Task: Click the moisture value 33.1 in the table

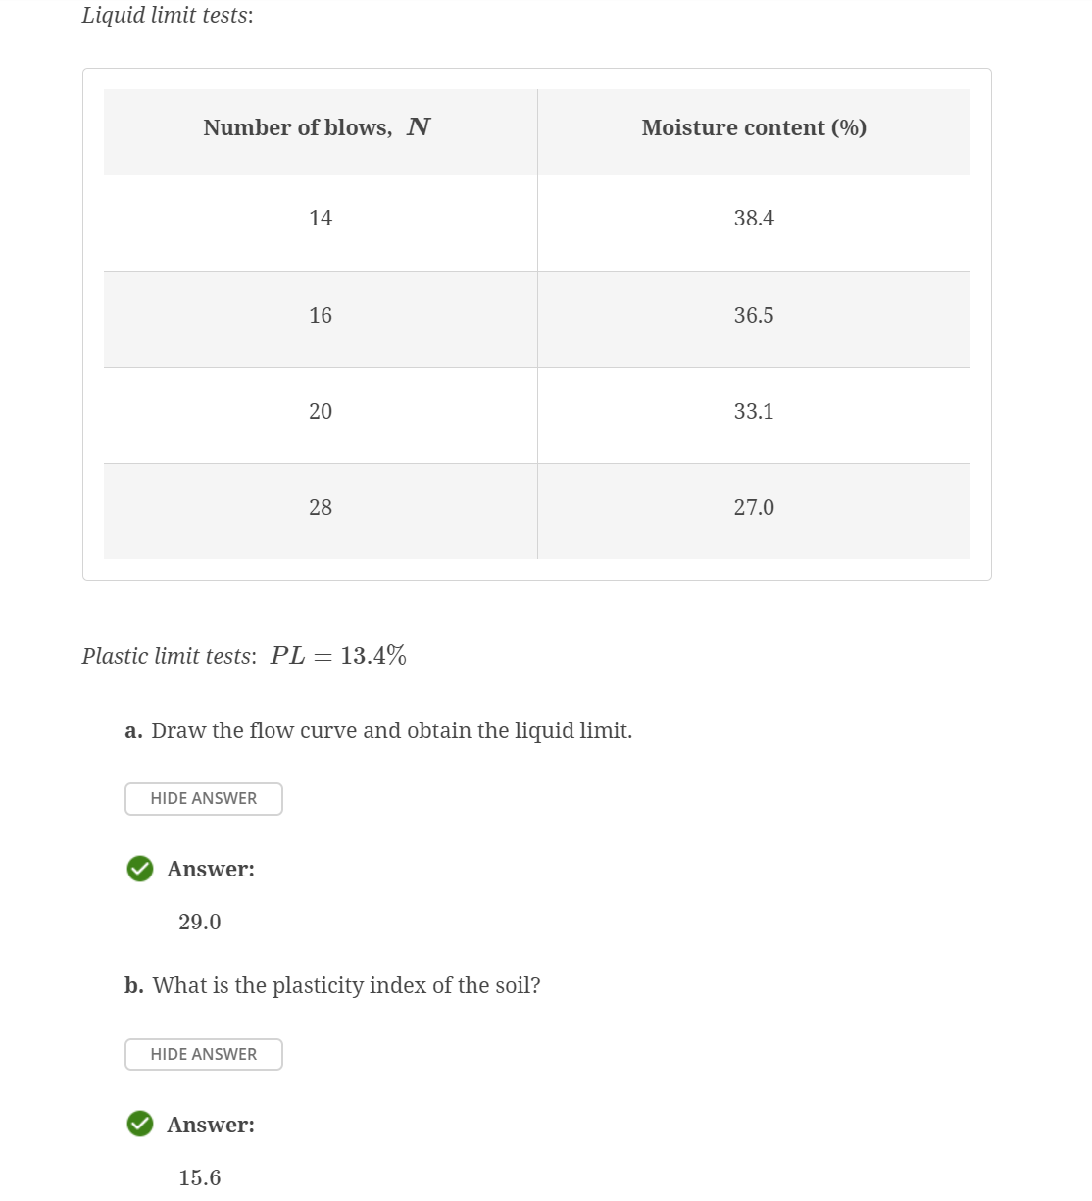Action: click(754, 411)
